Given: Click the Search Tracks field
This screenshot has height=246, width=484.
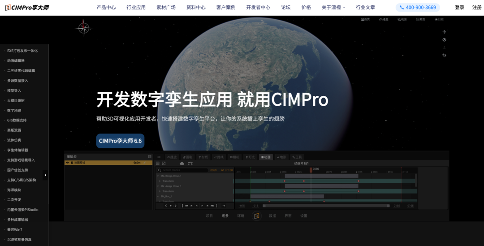Looking at the screenshot, I should (x=182, y=170).
